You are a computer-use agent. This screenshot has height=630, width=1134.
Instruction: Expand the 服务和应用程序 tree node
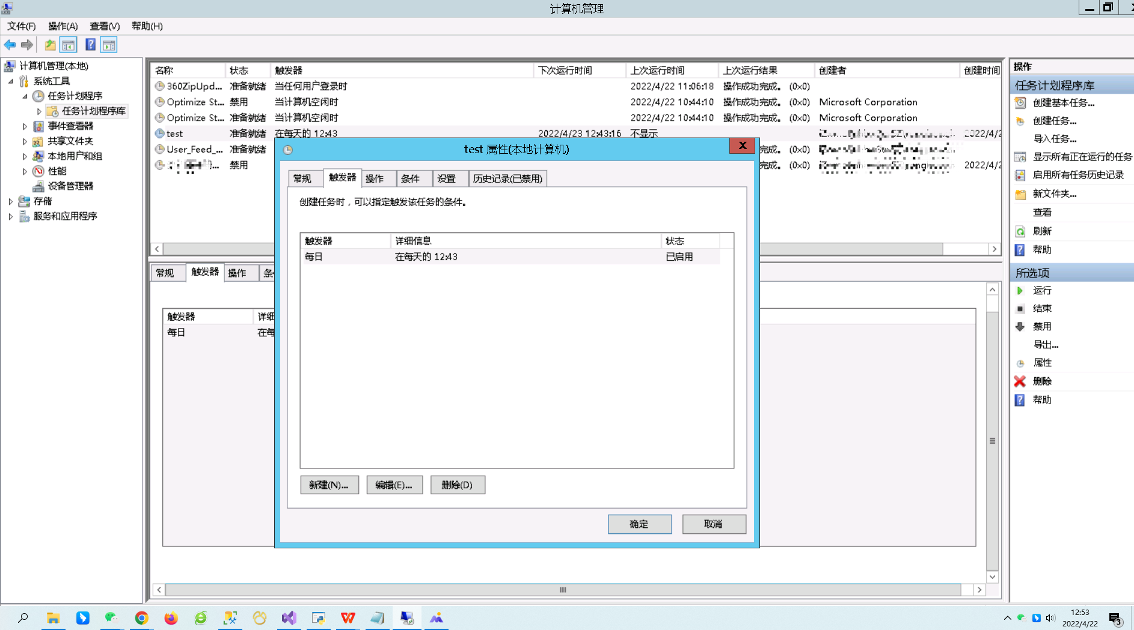(x=11, y=216)
